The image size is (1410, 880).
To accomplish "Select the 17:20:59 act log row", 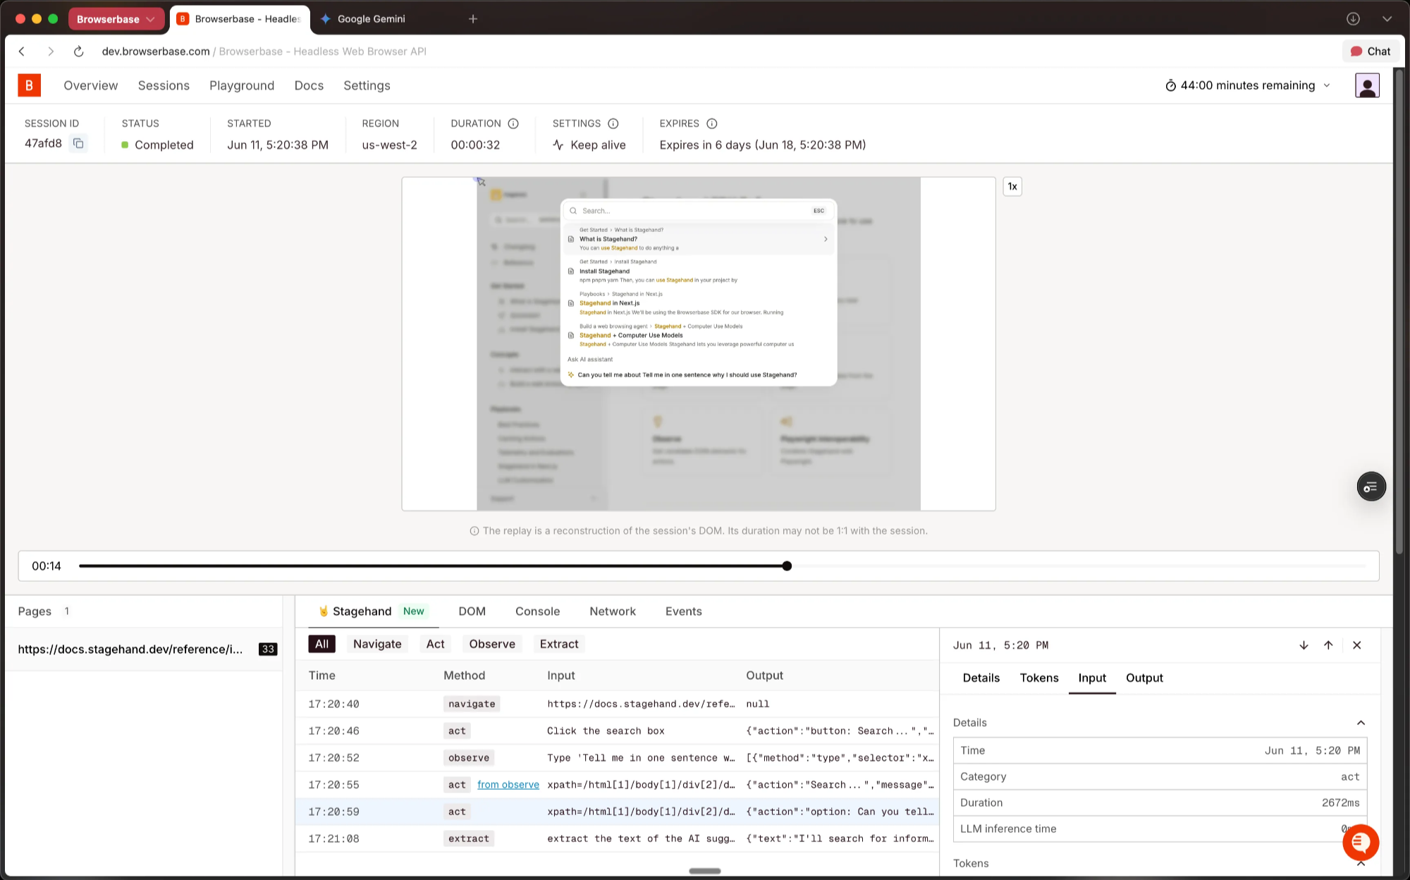I will point(617,812).
